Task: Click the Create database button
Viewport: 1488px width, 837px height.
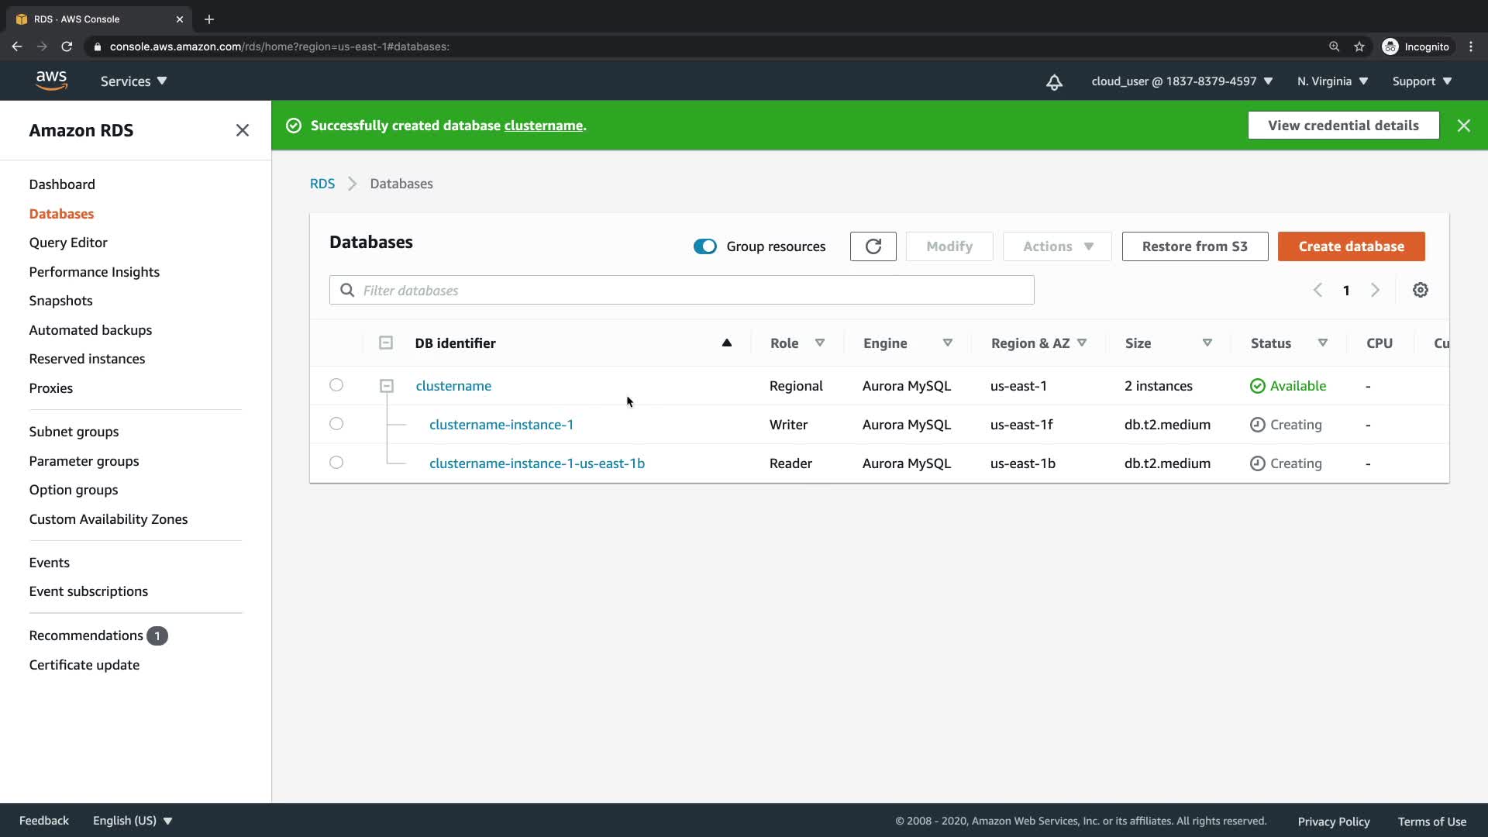Action: coord(1351,246)
